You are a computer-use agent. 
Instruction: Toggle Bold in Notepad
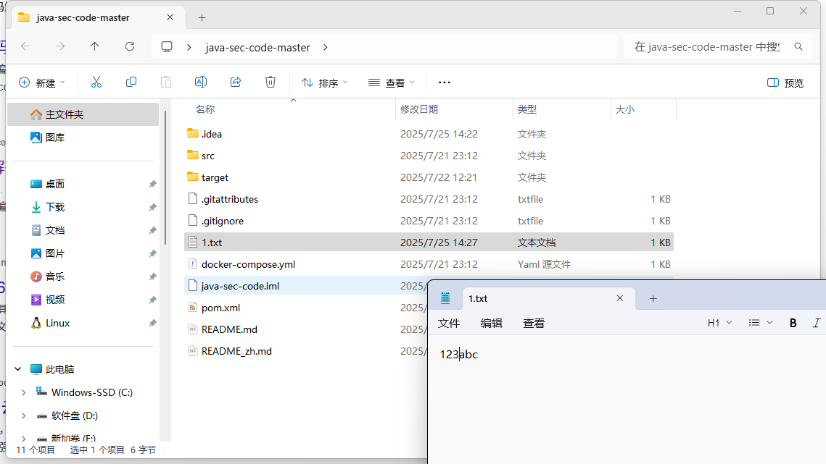[x=793, y=323]
